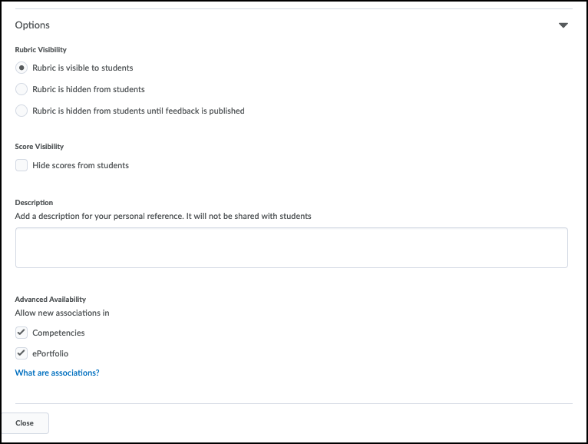Collapse the Options section arrow

563,25
